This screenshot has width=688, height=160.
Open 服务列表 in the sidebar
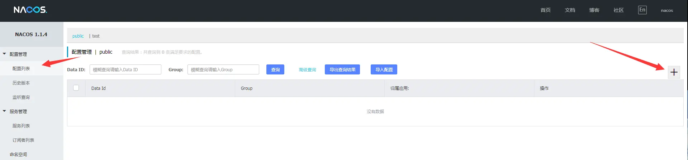21,126
